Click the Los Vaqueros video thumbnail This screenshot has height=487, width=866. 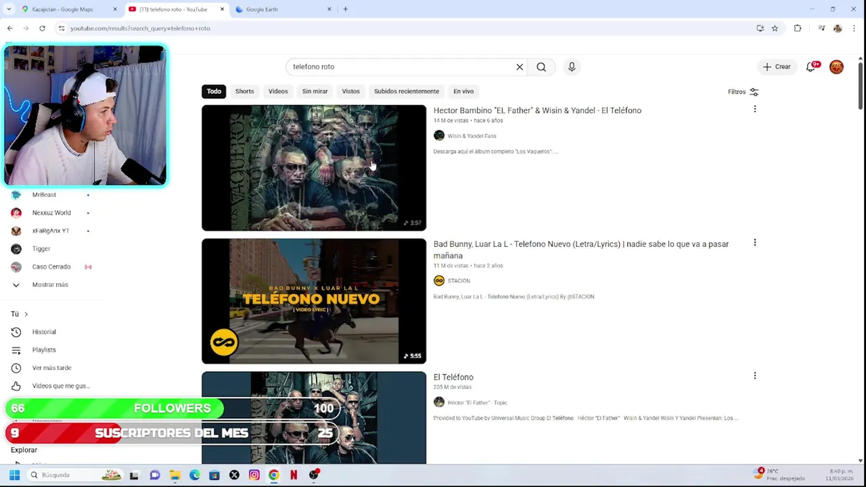[314, 168]
